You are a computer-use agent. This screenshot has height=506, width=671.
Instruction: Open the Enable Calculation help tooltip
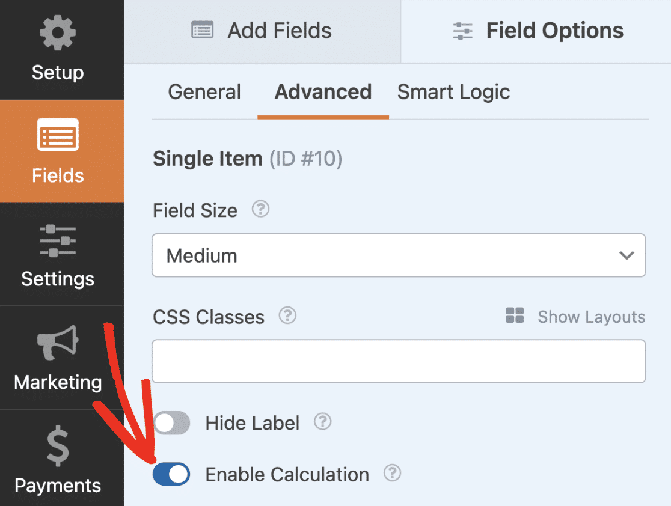(392, 474)
